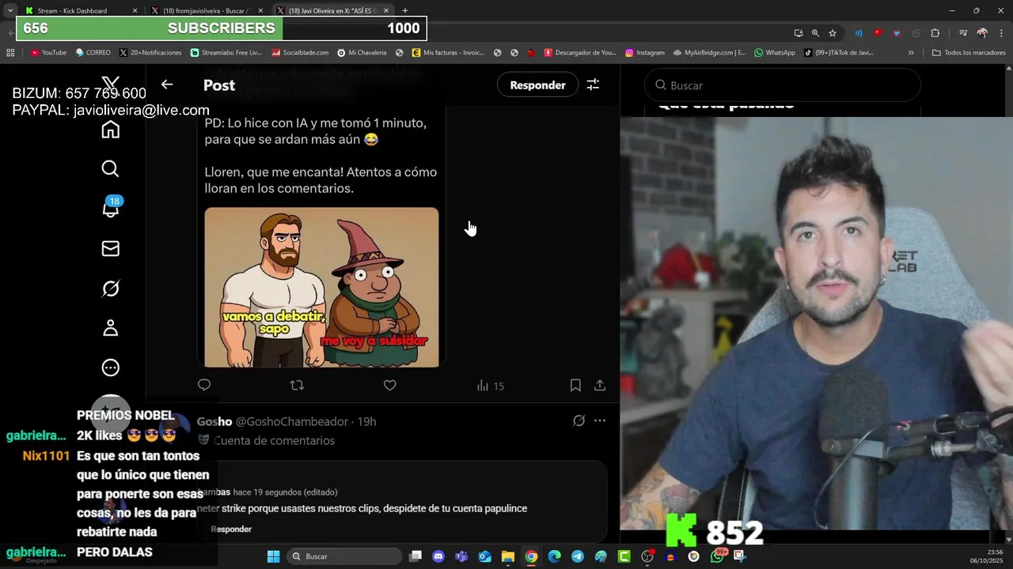Open YouTube bookmark
This screenshot has width=1013, height=569.
coord(48,53)
